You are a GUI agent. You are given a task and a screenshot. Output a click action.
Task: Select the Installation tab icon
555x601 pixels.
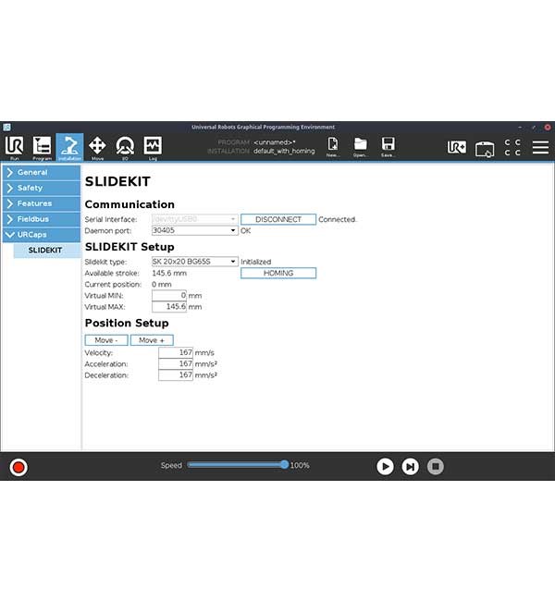(x=69, y=147)
